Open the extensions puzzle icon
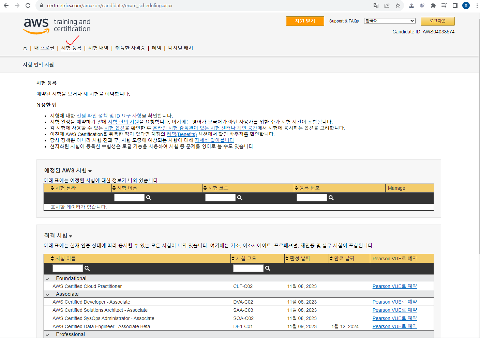 click(x=433, y=5)
